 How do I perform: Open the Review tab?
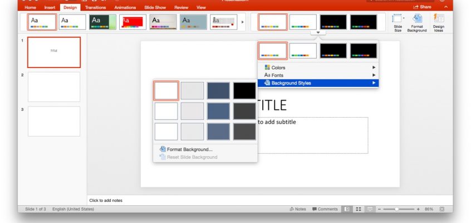tap(181, 7)
